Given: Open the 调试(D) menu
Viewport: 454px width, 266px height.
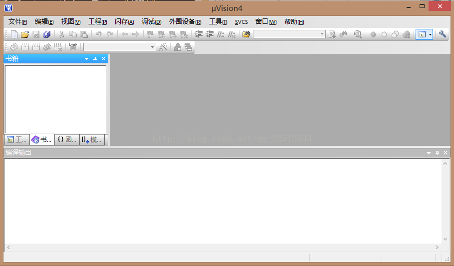Looking at the screenshot, I should pos(152,22).
